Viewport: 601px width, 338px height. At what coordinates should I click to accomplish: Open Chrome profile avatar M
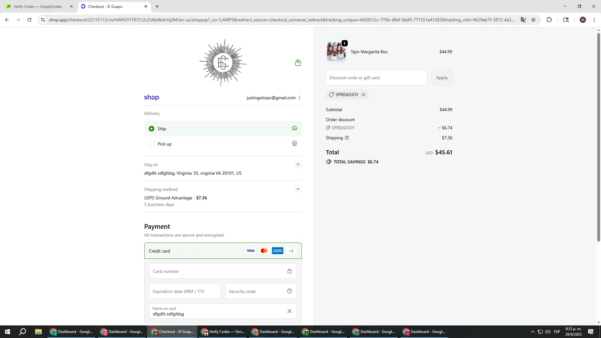click(x=583, y=20)
